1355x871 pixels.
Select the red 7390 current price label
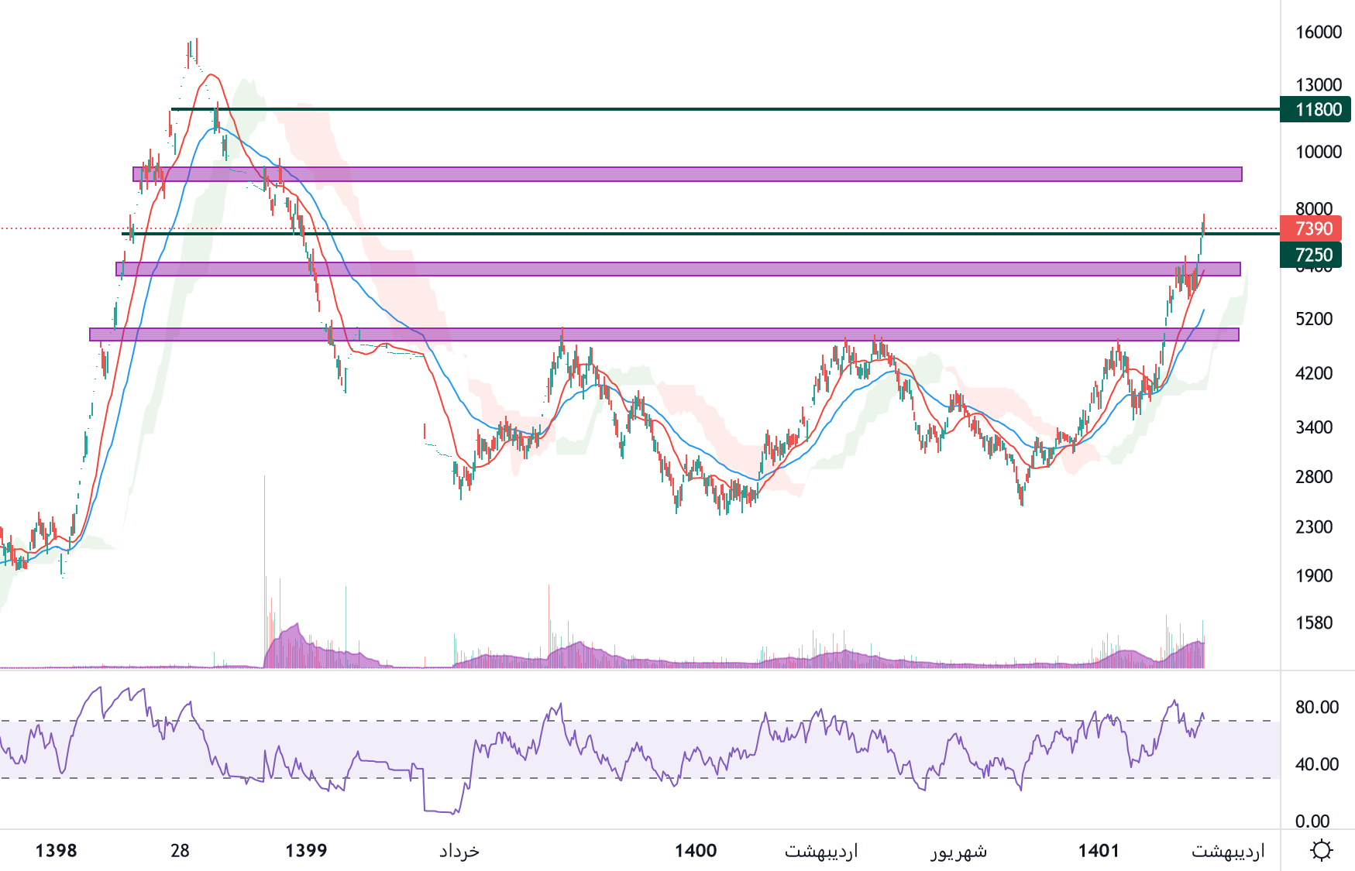pyautogui.click(x=1313, y=228)
